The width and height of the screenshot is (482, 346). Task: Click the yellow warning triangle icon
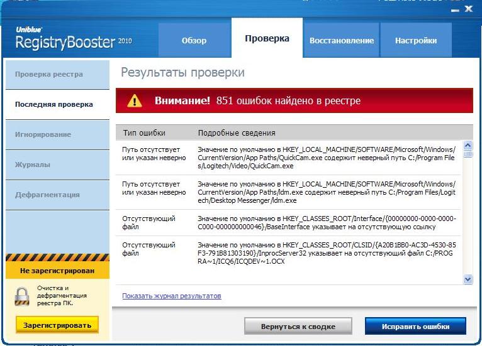135,101
